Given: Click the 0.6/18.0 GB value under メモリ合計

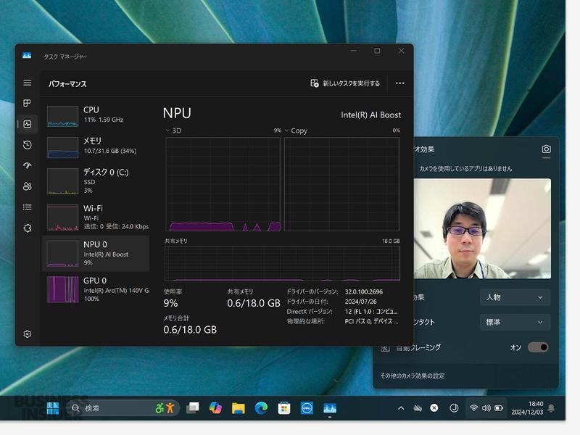Looking at the screenshot, I should pyautogui.click(x=190, y=330).
